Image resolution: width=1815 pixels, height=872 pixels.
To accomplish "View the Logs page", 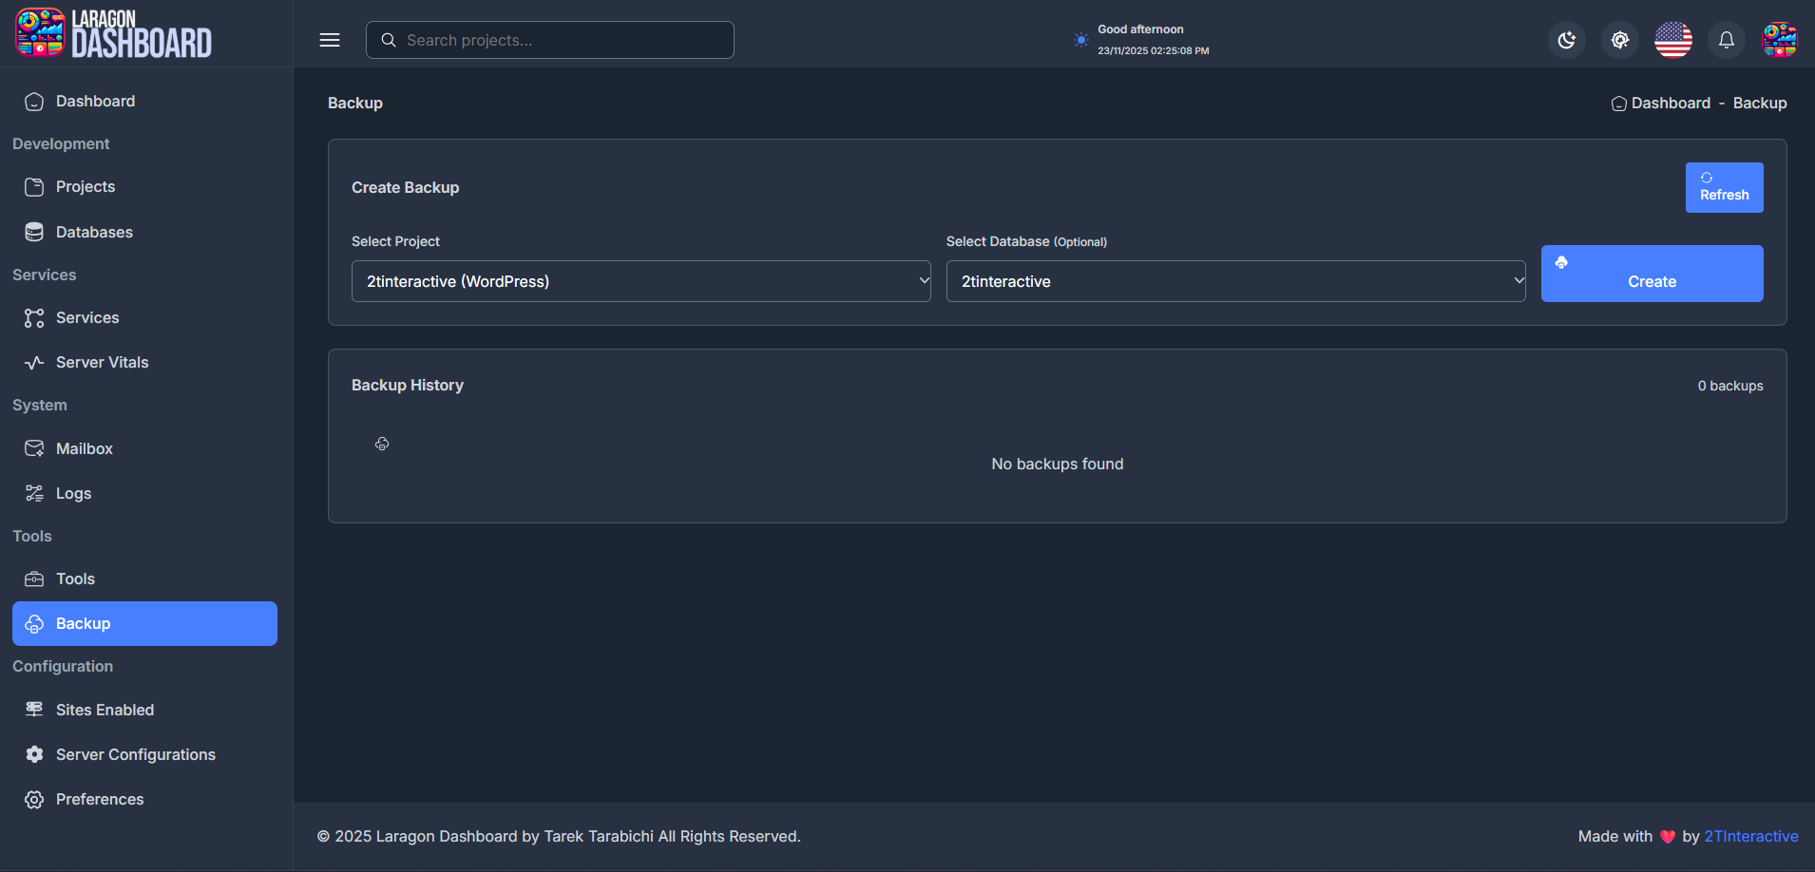I will point(73,493).
